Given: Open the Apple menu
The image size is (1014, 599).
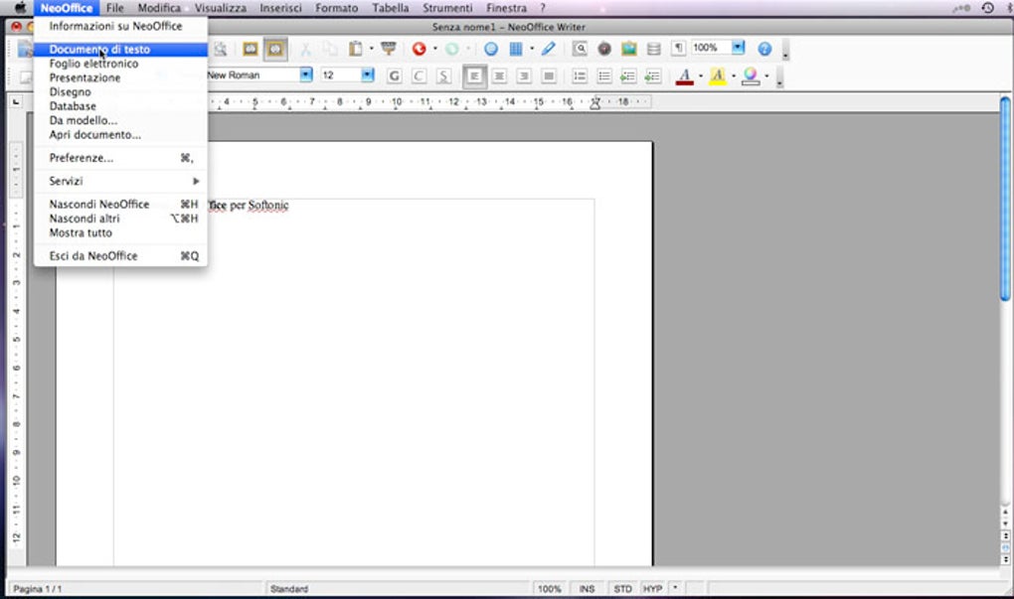Looking at the screenshot, I should click(20, 8).
